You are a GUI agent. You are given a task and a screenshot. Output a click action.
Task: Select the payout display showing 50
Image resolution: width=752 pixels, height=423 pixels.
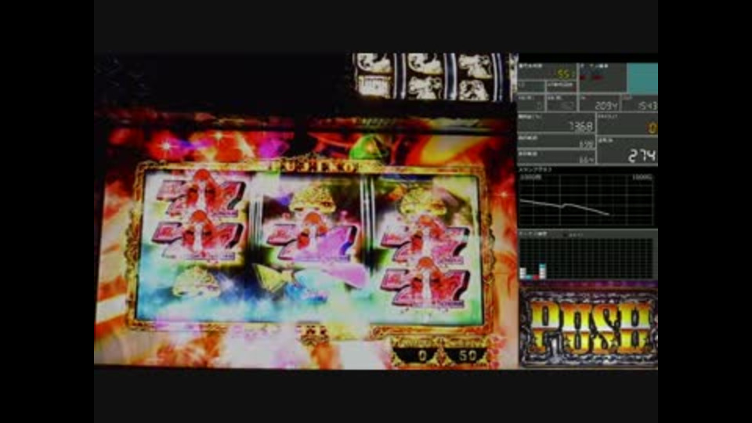[467, 356]
